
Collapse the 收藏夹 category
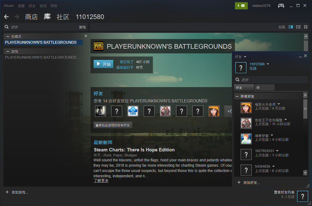coord(8,37)
